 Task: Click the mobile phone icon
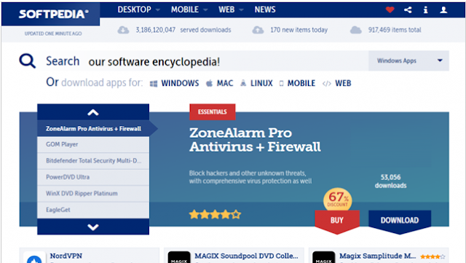[x=281, y=83]
